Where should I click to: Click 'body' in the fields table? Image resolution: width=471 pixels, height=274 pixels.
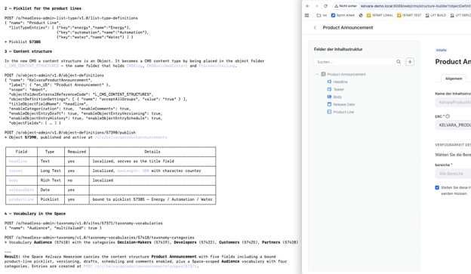pyautogui.click(x=14, y=180)
